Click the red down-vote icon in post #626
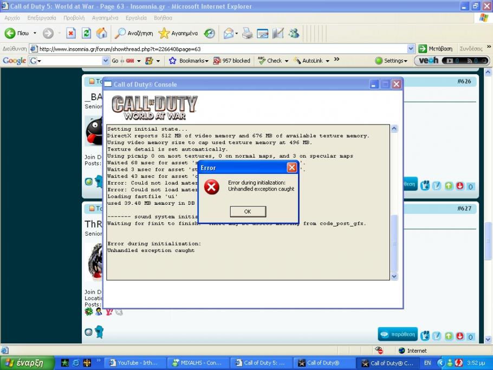 click(459, 186)
